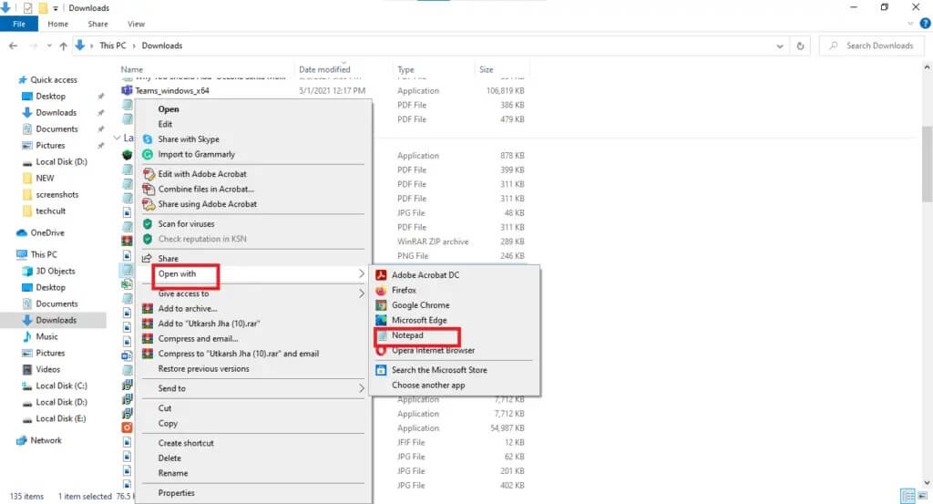The width and height of the screenshot is (933, 504).
Task: Refresh the Downloads folder view
Action: coord(800,46)
